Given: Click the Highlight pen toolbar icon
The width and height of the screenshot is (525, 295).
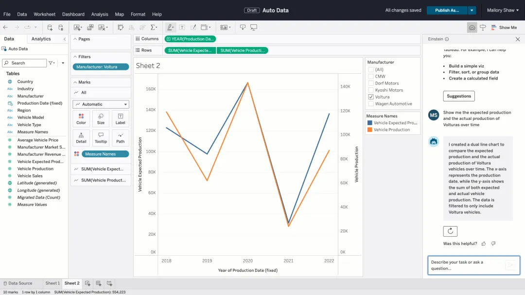Looking at the screenshot, I should click(170, 27).
